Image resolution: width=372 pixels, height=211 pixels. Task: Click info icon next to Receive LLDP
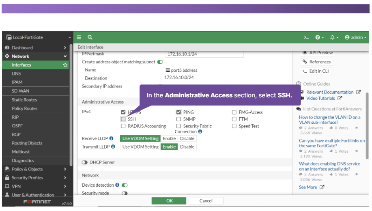coord(111,138)
